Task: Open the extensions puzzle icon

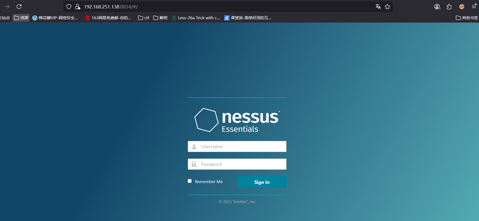Action: click(449, 7)
